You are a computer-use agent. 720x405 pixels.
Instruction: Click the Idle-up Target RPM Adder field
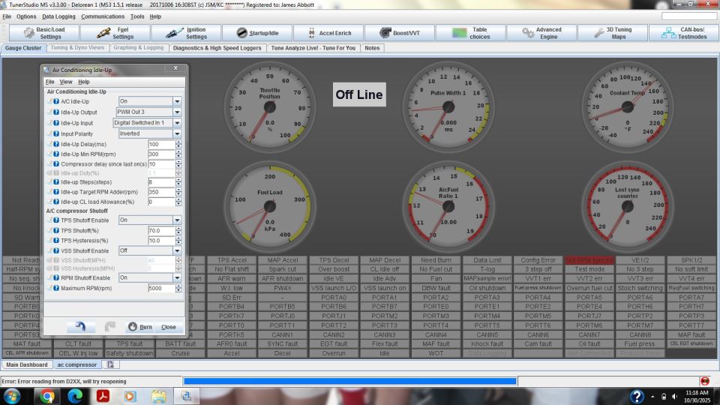point(161,192)
